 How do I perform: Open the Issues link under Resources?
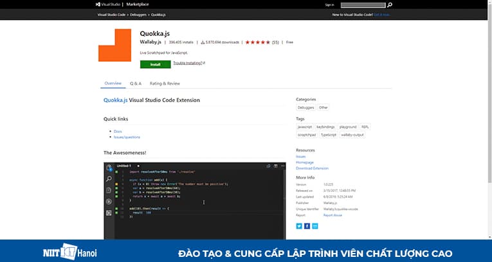(x=300, y=157)
